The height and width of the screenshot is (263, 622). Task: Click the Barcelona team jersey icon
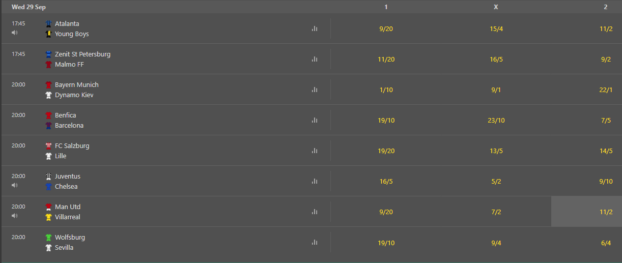coord(48,126)
